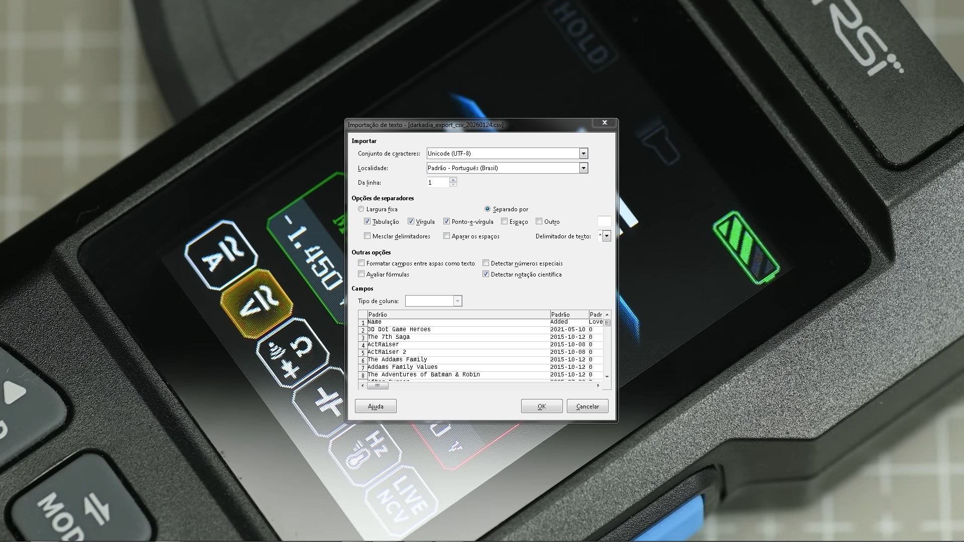Close the text import dialog window
964x542 pixels.
click(605, 122)
